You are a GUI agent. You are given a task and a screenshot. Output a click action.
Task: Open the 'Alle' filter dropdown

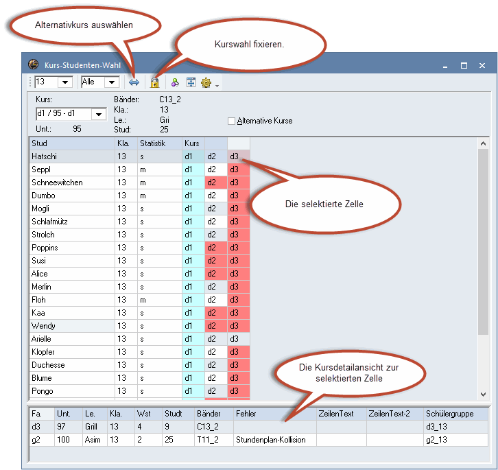[x=112, y=82]
